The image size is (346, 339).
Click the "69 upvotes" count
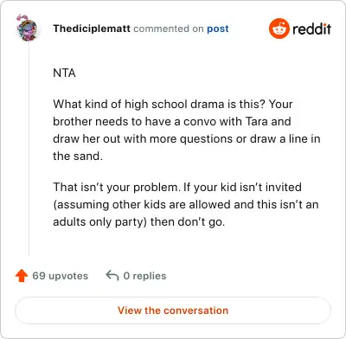pyautogui.click(x=60, y=276)
